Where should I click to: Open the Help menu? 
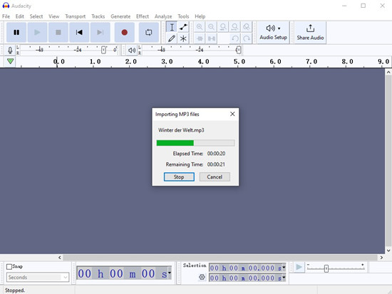tap(200, 16)
